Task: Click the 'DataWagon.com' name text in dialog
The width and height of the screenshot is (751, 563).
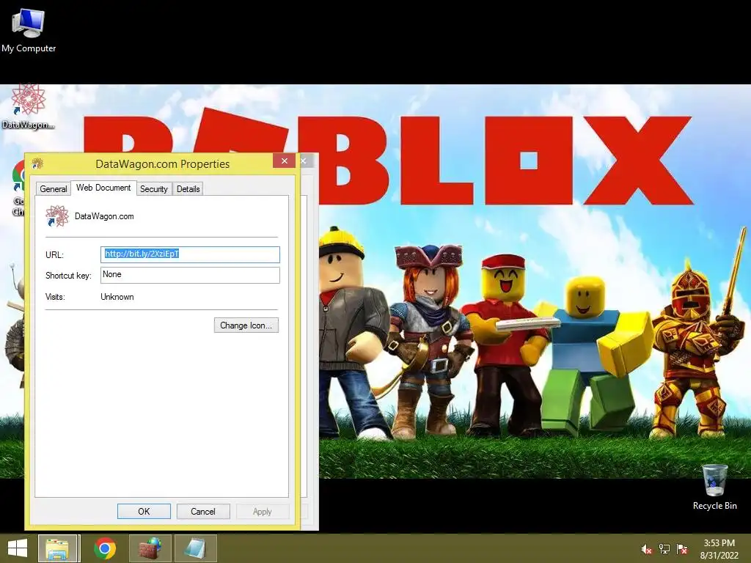Action: 104,216
